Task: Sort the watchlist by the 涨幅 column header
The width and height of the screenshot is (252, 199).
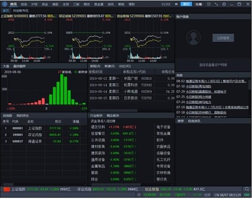Action: pos(76,121)
